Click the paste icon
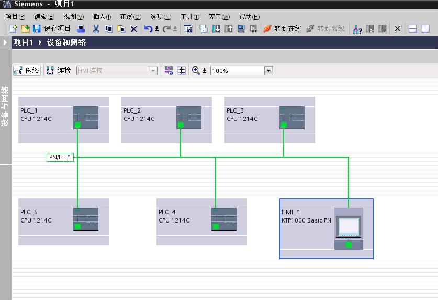438x300 pixels. 121,28
